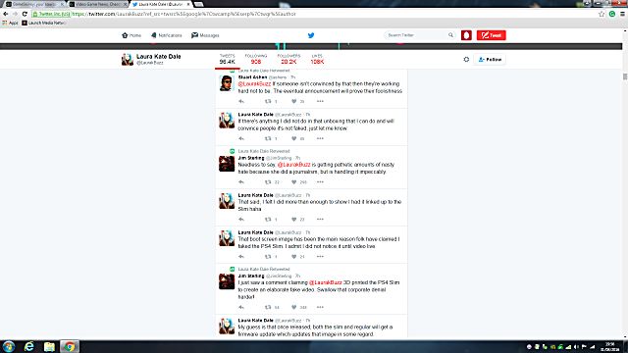
Task: Retweet the 'boot screen image' tweet
Action: (x=268, y=257)
